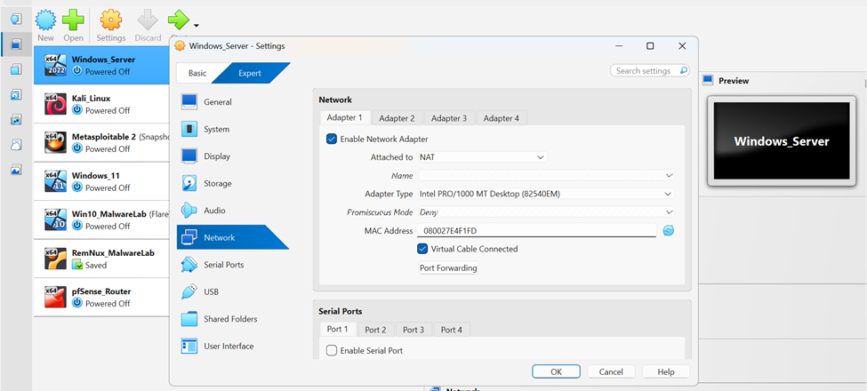
Task: Open the Adapter Type dropdown
Action: click(546, 194)
